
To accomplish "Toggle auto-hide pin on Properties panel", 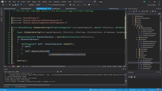I will [x=158, y=72].
